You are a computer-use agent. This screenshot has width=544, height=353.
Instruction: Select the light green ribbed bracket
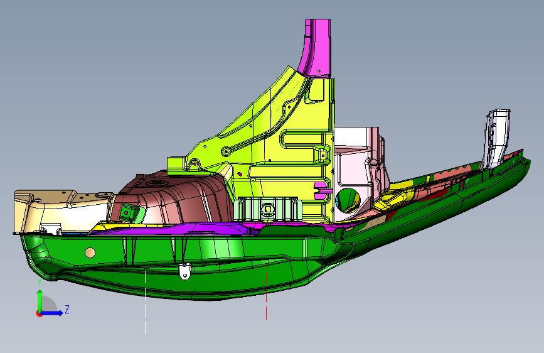(267, 209)
